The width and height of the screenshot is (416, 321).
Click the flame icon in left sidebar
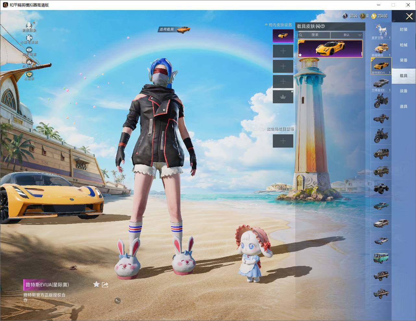29,61
